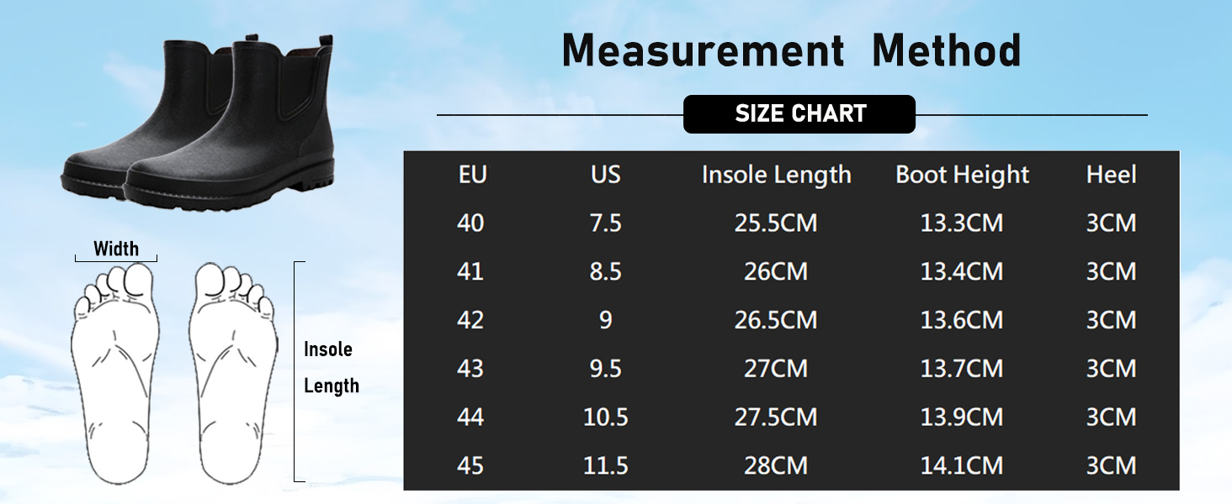Click the 13.7CM boot height value
1232x504 pixels.
(962, 369)
